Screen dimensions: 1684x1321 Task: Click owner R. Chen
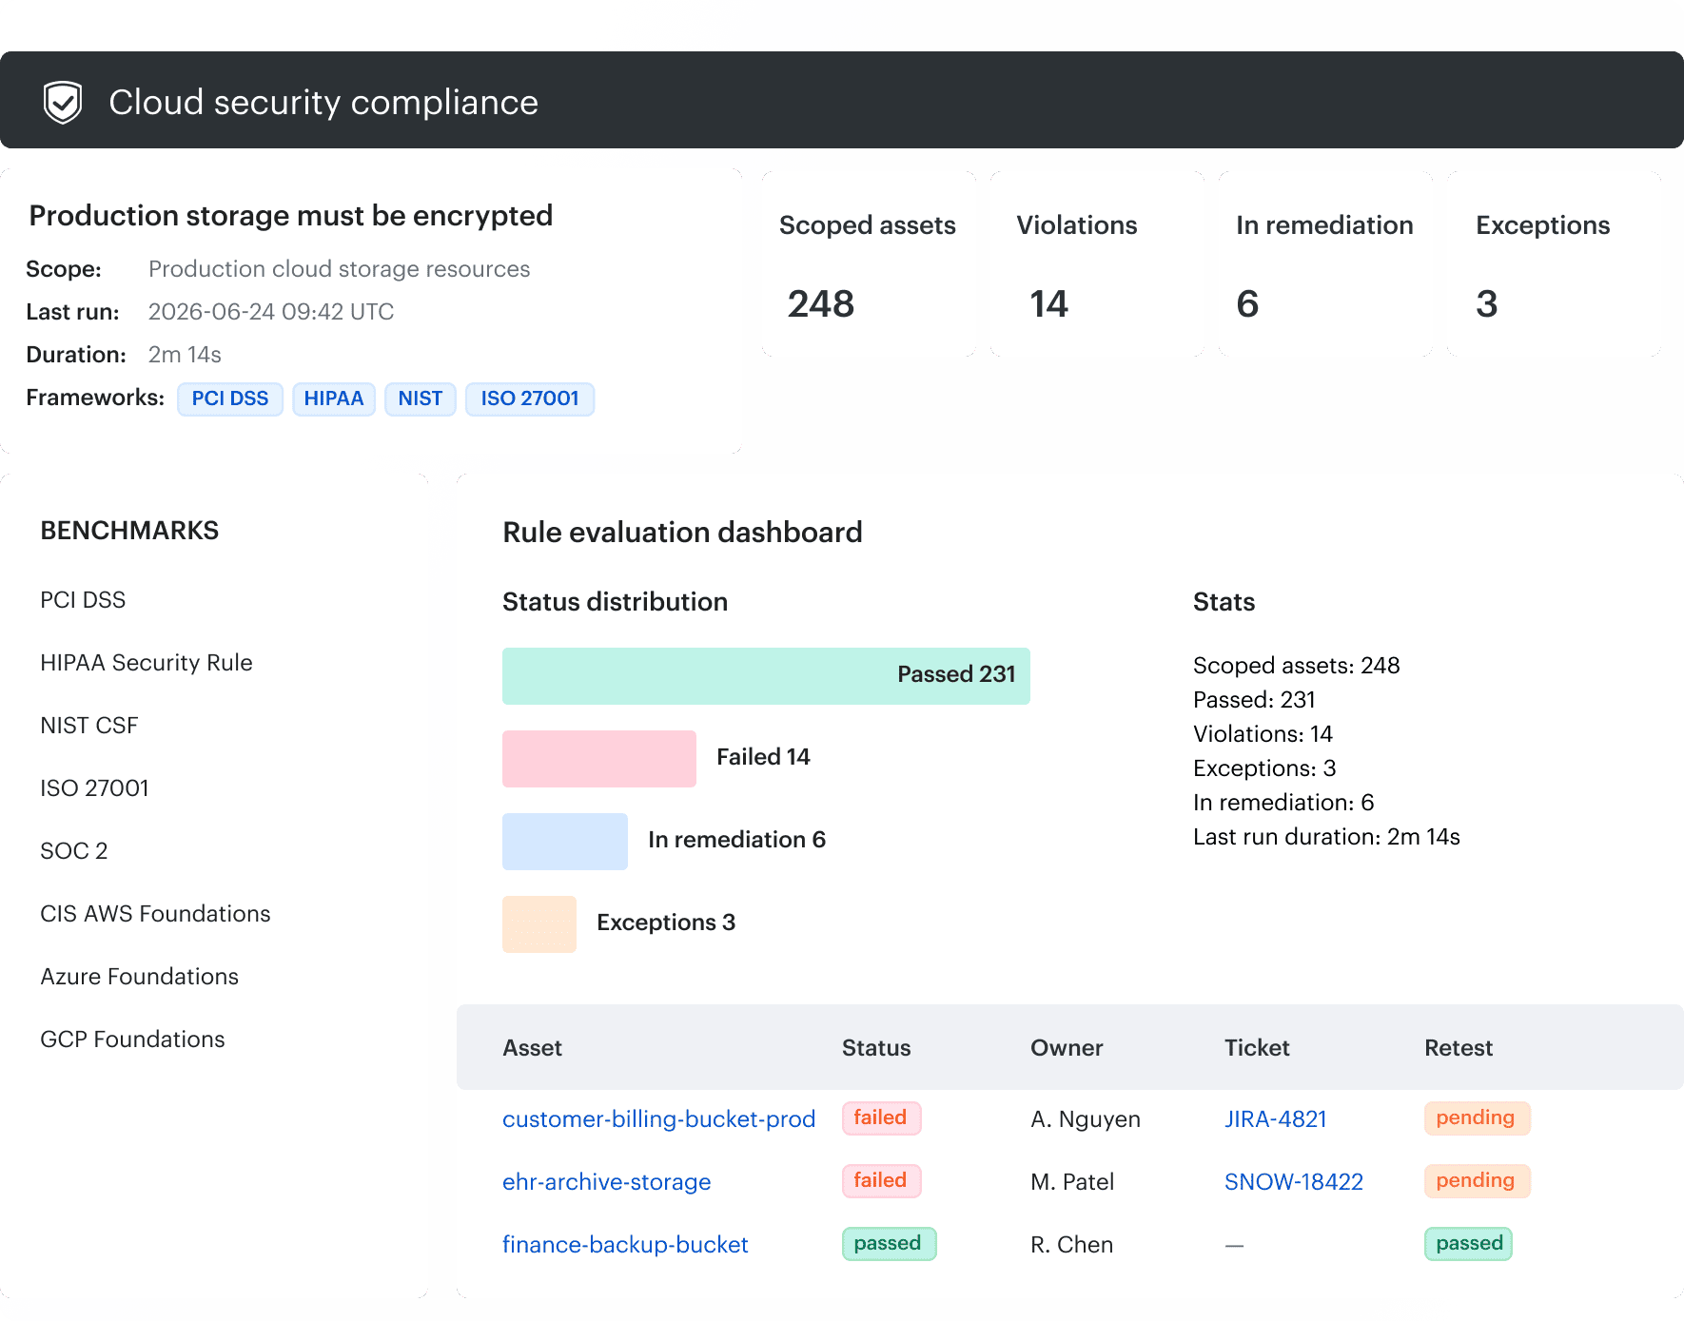(x=1071, y=1245)
